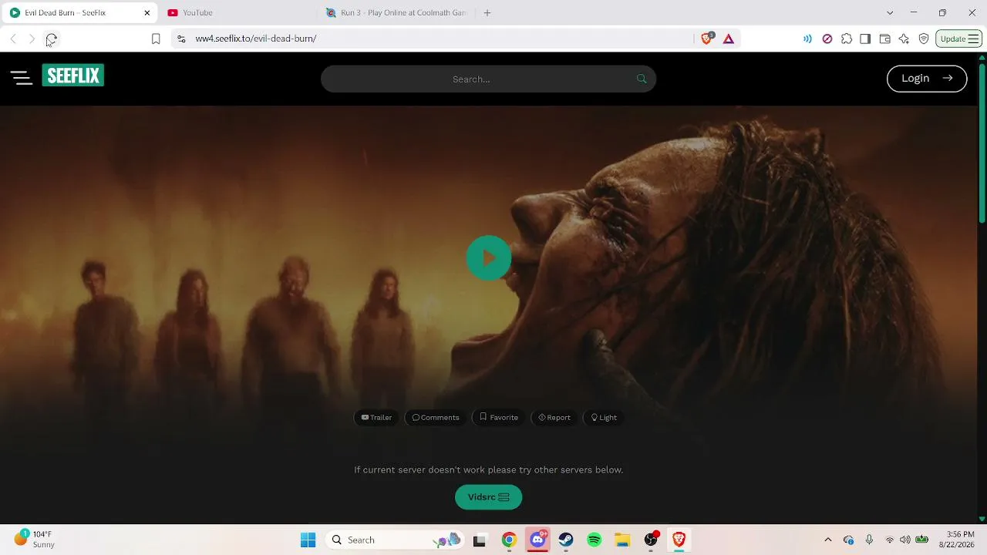
Task: Expand the tab search dropdown
Action: tap(890, 13)
